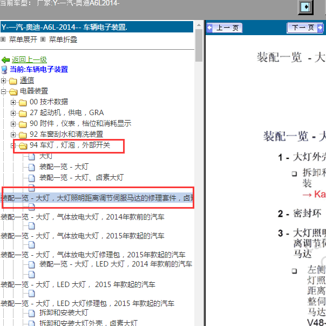This screenshot has width=326, height=326.
Task: Click the 27 起动机 folder icon
Action: [x=23, y=114]
